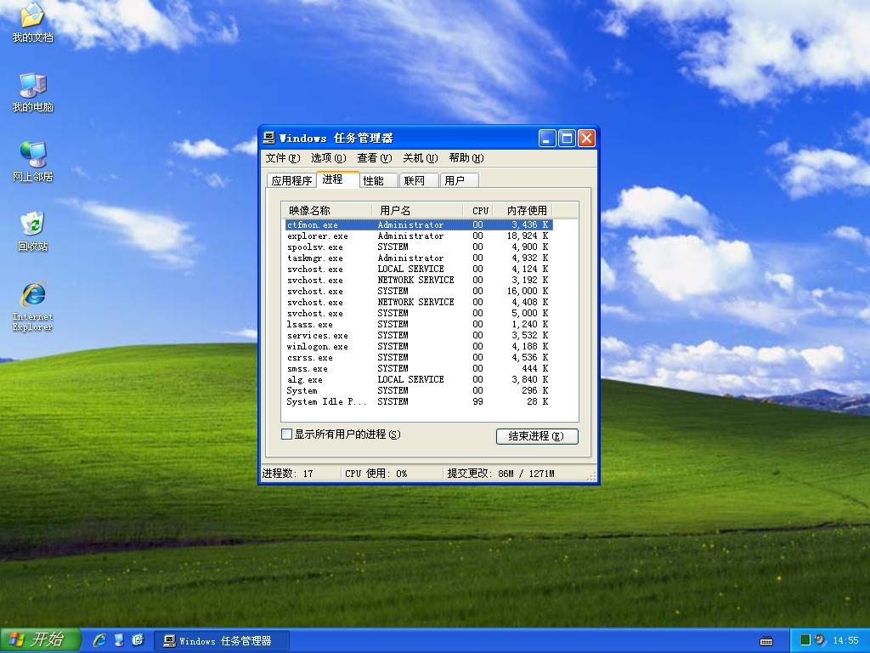870x653 pixels.
Task: Click the 结束进程 button
Action: [x=536, y=436]
